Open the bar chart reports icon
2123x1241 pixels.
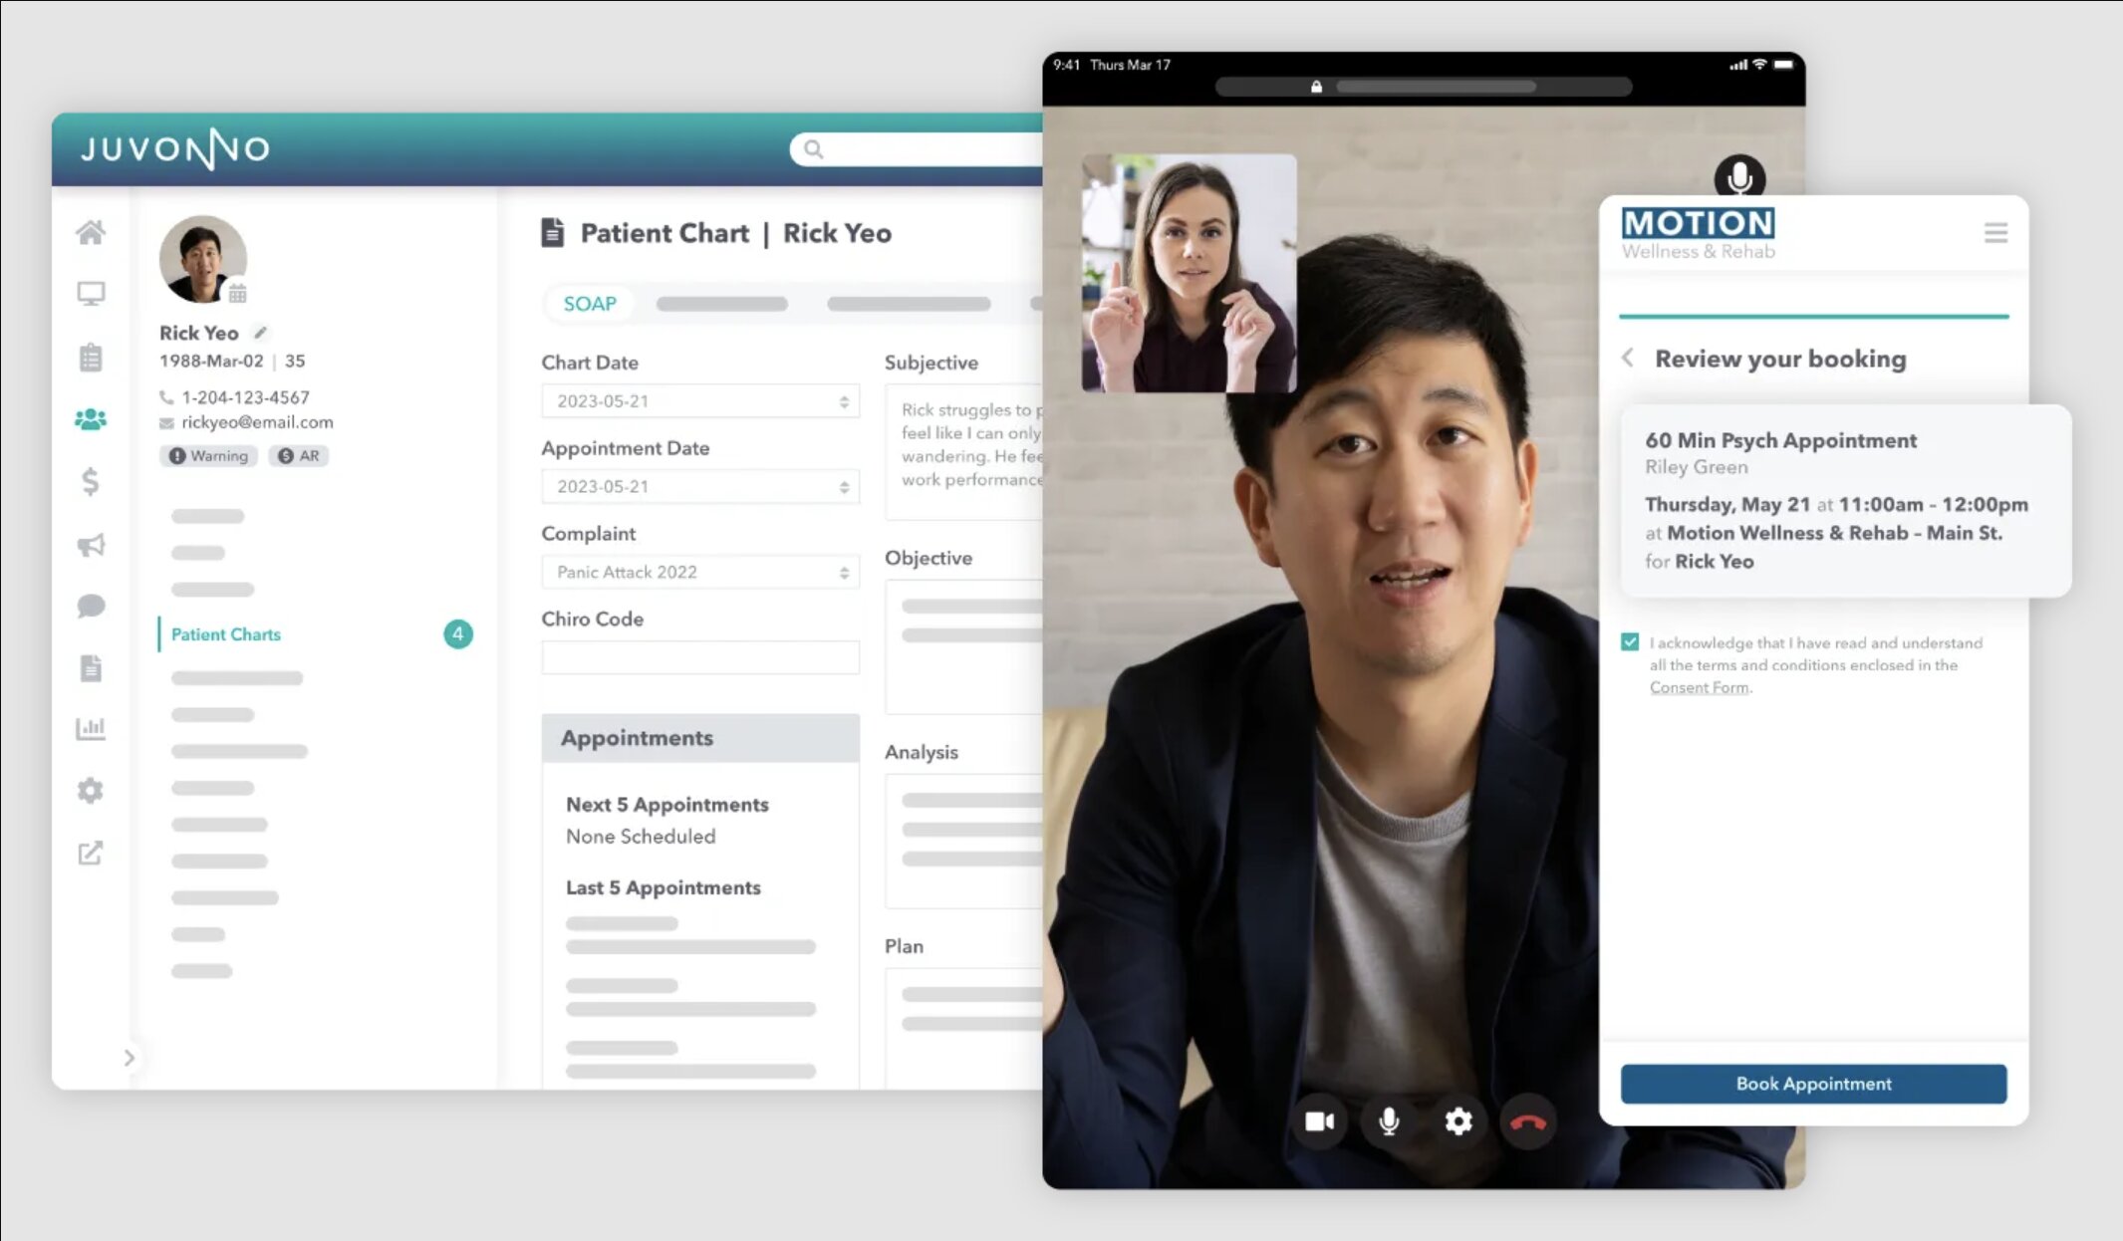click(91, 728)
